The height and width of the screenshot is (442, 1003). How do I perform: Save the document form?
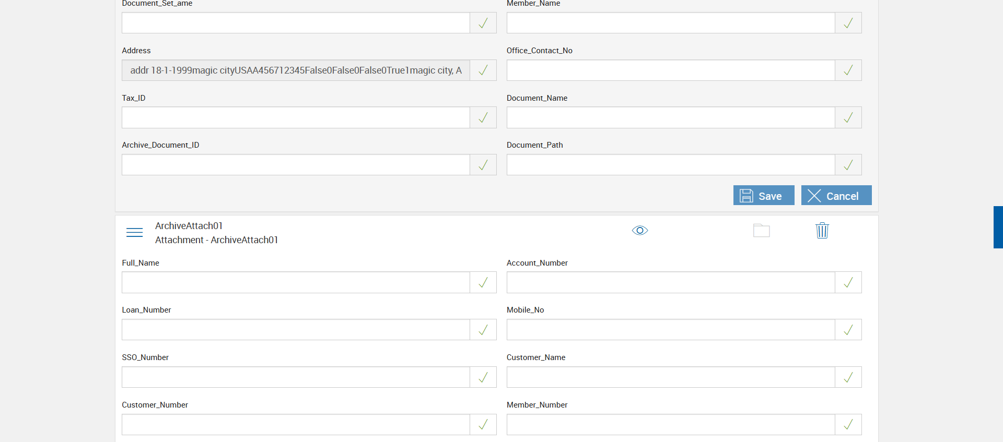(763, 196)
